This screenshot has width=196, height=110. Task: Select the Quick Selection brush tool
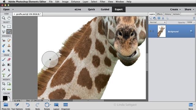(9, 32)
